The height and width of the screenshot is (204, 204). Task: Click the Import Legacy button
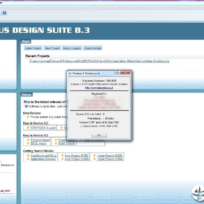click(x=72, y=48)
